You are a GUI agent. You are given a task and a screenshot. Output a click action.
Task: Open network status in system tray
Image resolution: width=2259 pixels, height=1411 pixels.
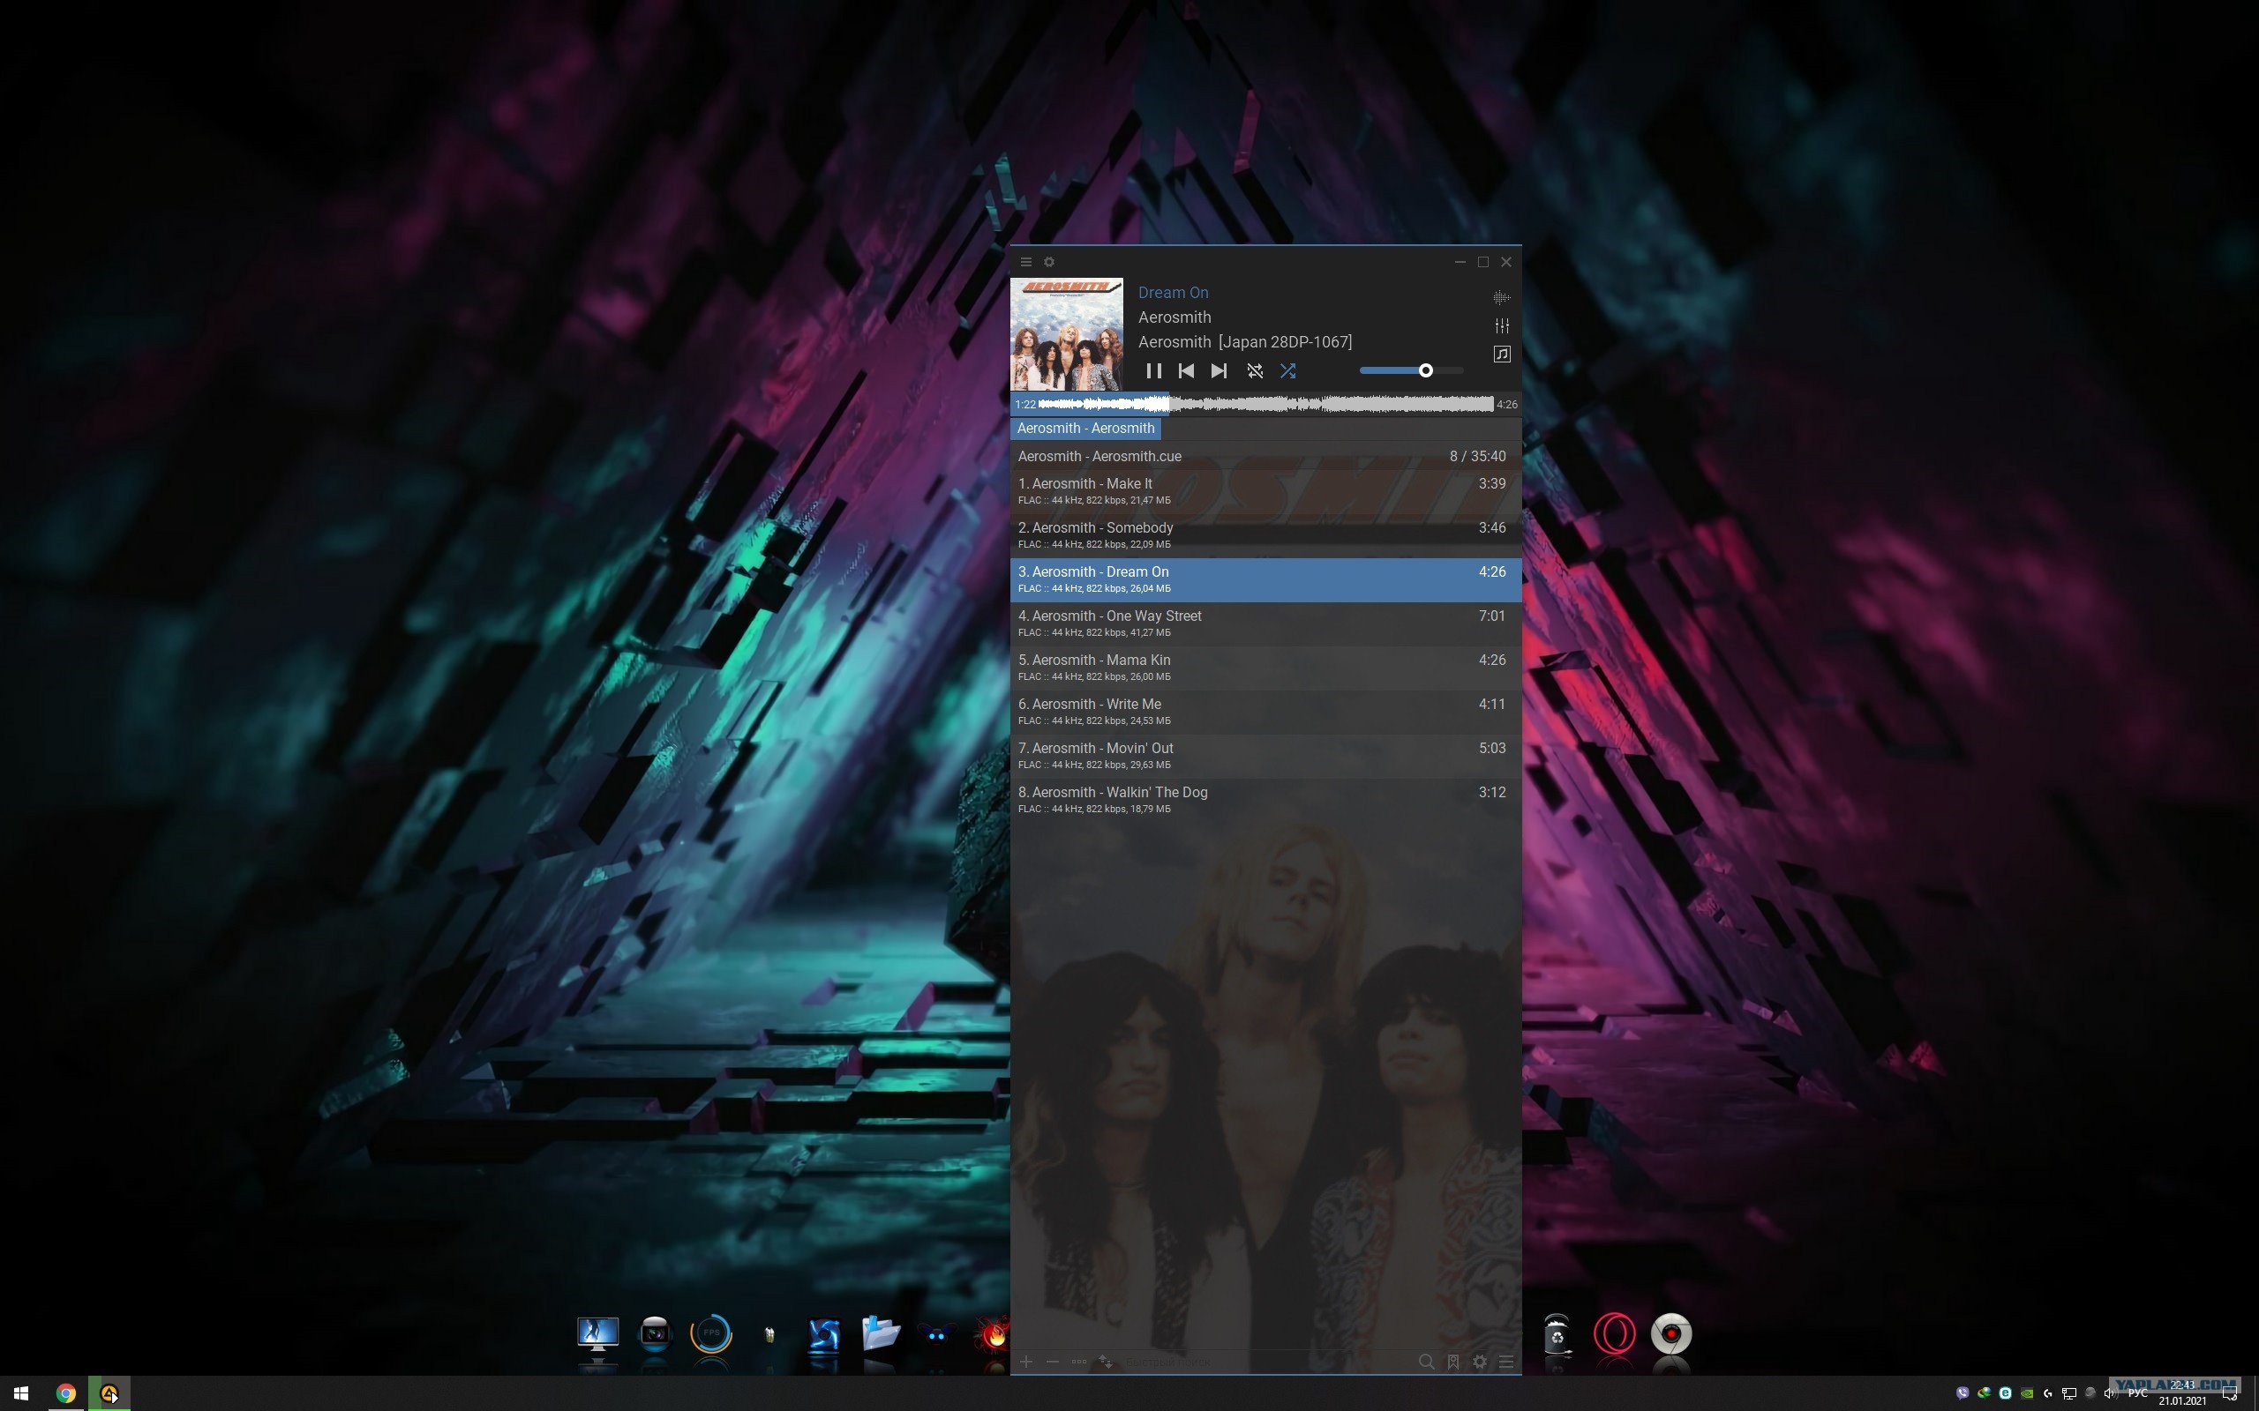(2069, 1393)
